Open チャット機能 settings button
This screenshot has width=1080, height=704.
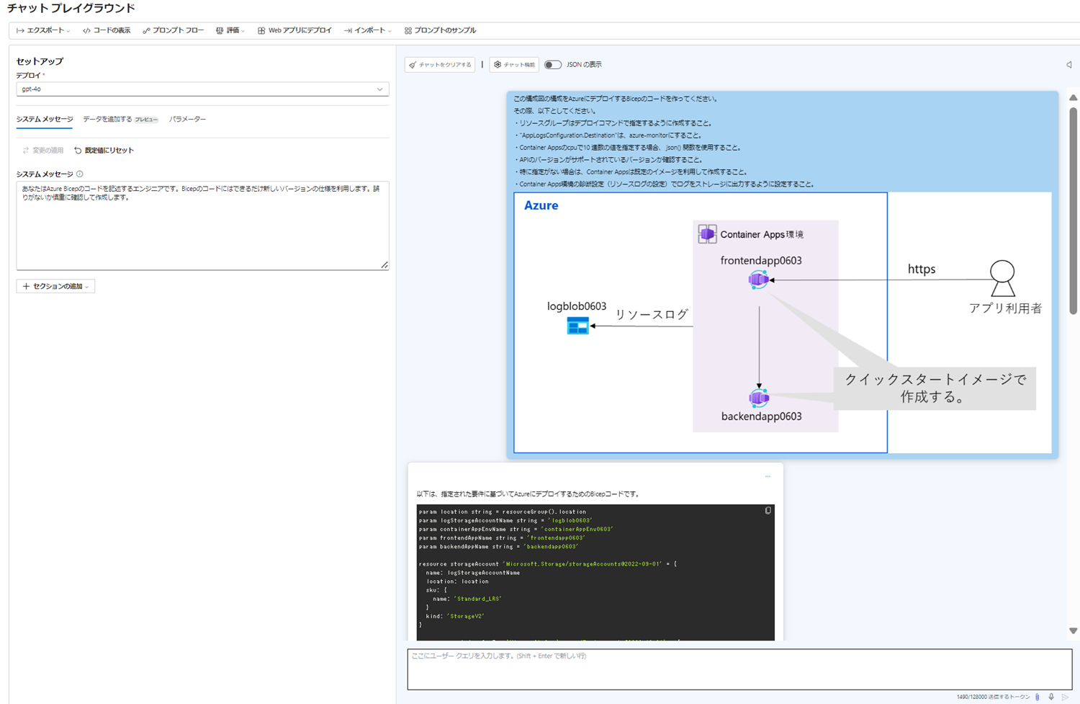pyautogui.click(x=514, y=65)
